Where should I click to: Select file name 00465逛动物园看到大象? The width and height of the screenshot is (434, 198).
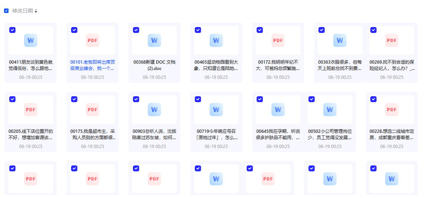pos(216,65)
